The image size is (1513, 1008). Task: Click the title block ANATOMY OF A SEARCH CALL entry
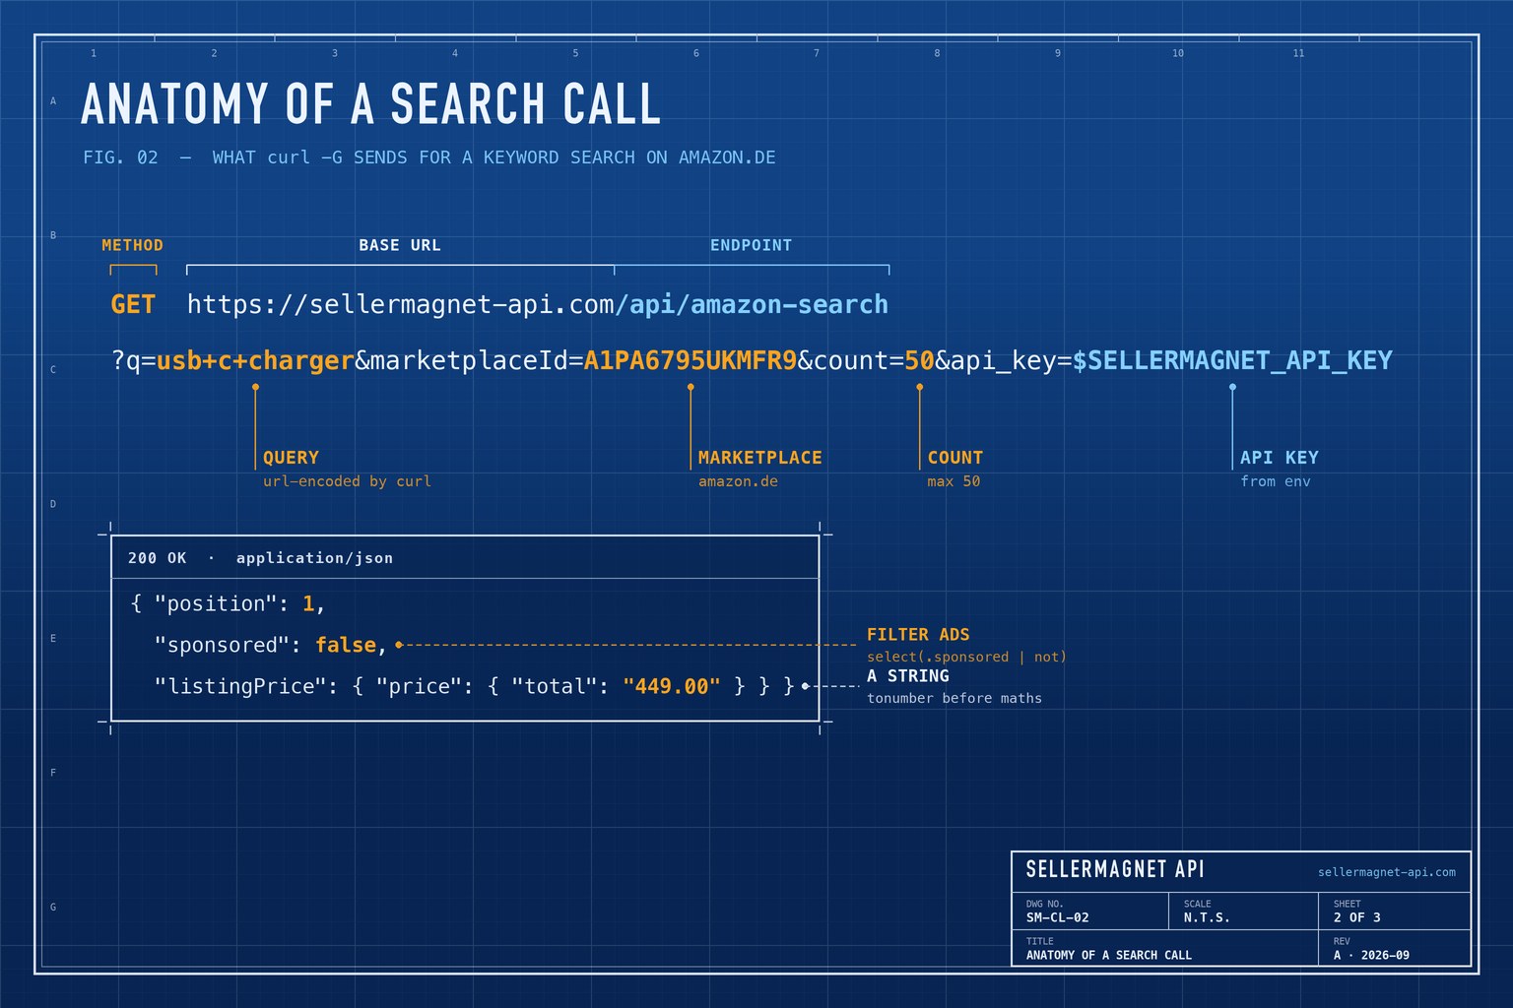(x=1109, y=955)
